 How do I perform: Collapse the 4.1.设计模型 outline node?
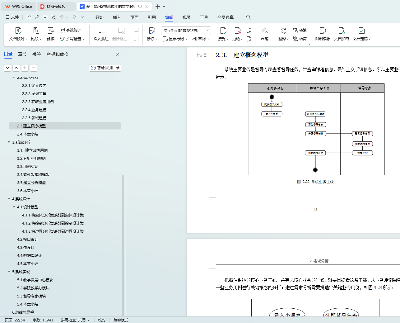tap(14, 207)
